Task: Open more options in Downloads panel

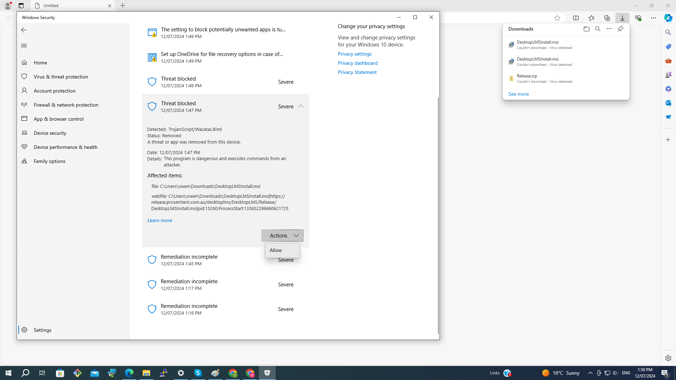Action: (609, 29)
